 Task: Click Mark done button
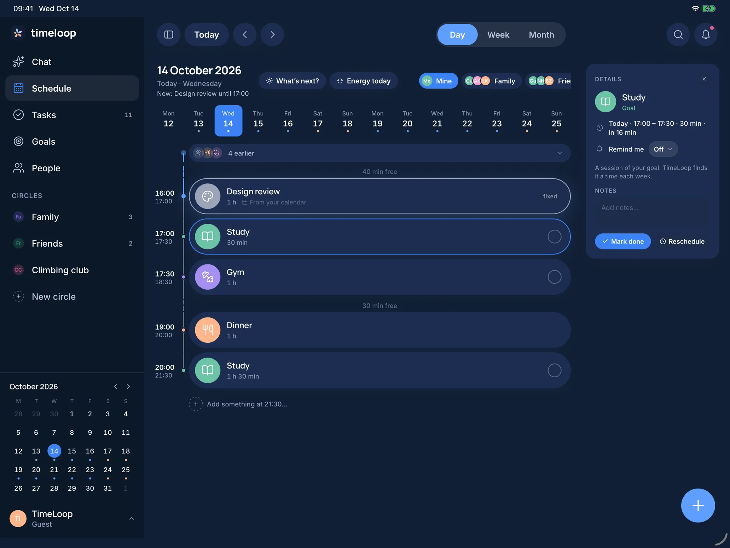(622, 241)
